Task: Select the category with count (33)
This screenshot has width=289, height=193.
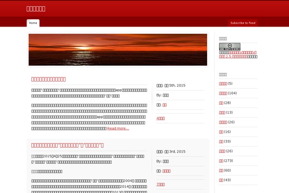Action: 221,141
